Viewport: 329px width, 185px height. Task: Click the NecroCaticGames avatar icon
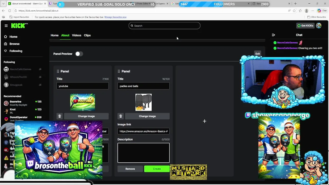6,69
